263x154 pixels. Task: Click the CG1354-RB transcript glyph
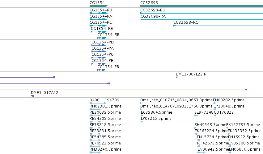[102, 38]
